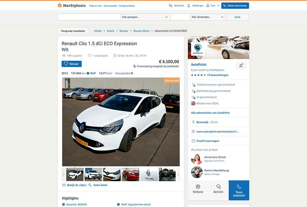The height and width of the screenshot is (207, 307).
Task: Click the Nieuwe apk badge
Action: coord(171,81)
